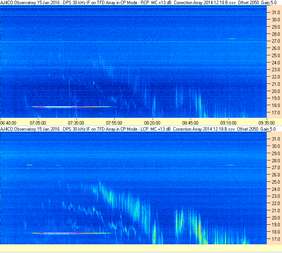Viewport: 282px width, 253px height.
Task: Click the 06:40:00 time axis label
Action: click(x=8, y=123)
